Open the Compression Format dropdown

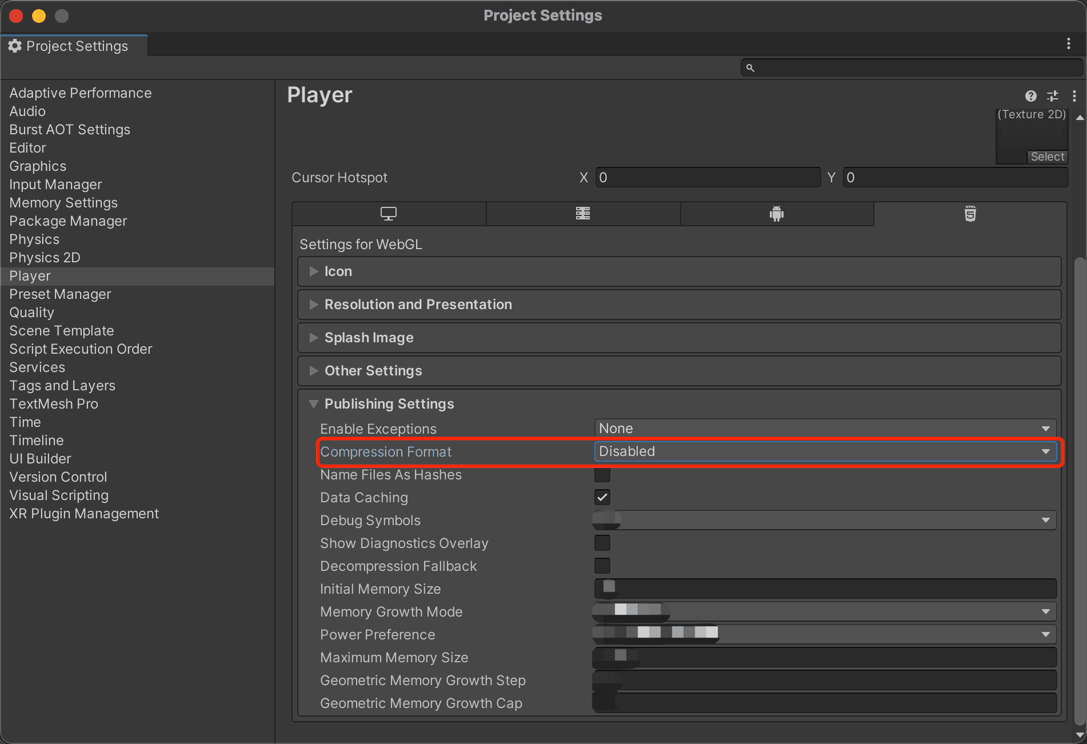825,451
